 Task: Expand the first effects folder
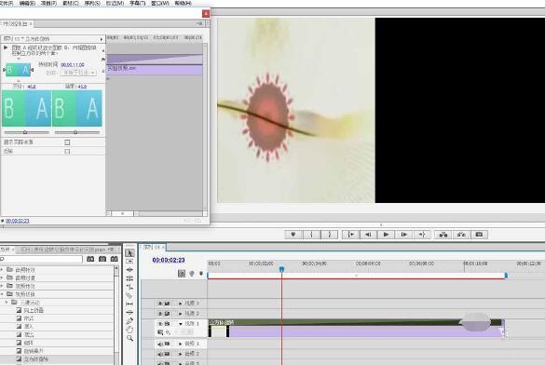(2, 269)
